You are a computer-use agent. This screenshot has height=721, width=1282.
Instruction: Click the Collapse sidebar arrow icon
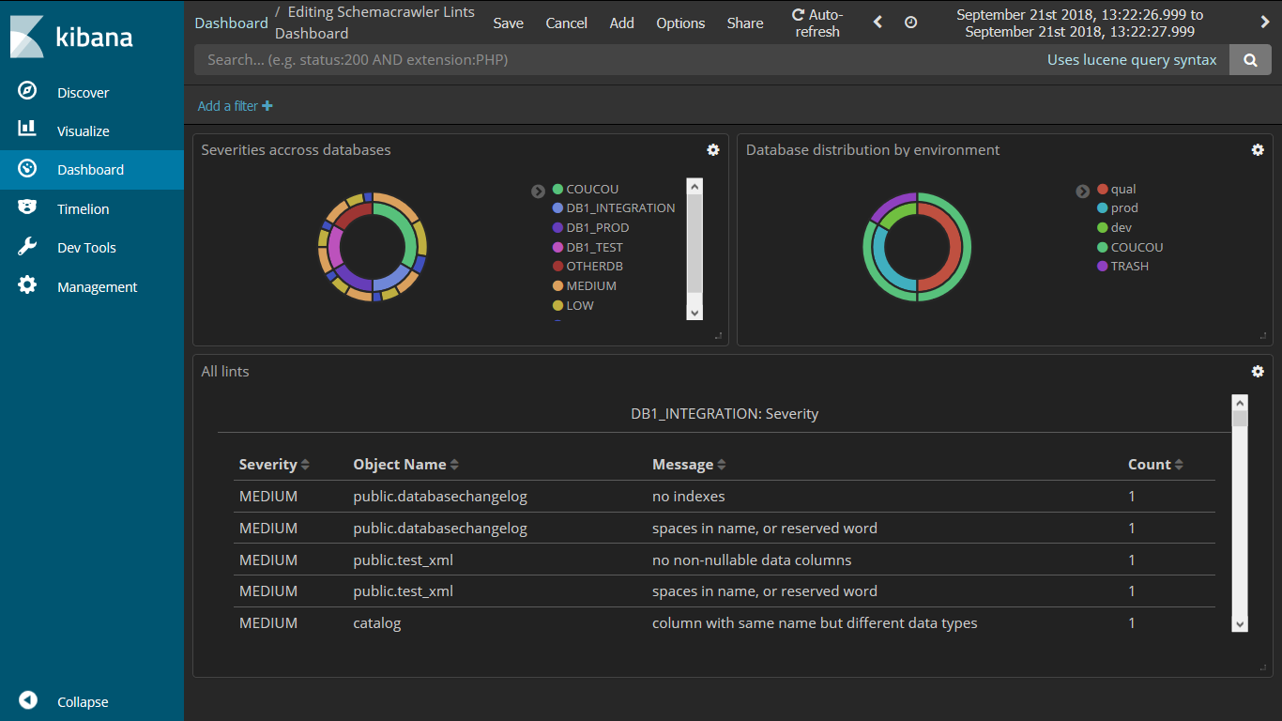pyautogui.click(x=27, y=700)
